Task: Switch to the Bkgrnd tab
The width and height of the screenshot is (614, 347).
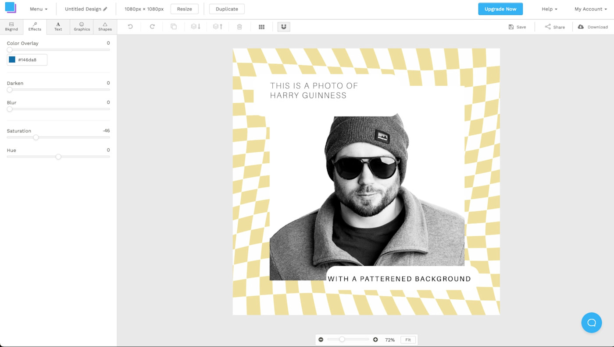Action: [11, 27]
